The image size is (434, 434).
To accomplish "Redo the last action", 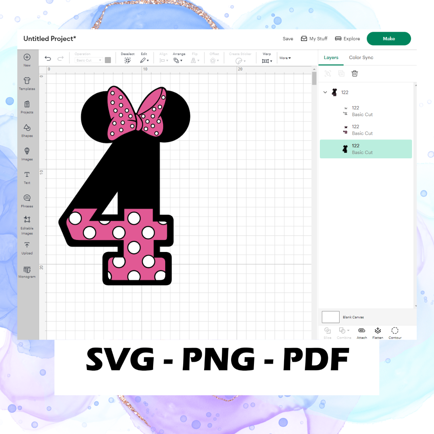I will [x=60, y=58].
